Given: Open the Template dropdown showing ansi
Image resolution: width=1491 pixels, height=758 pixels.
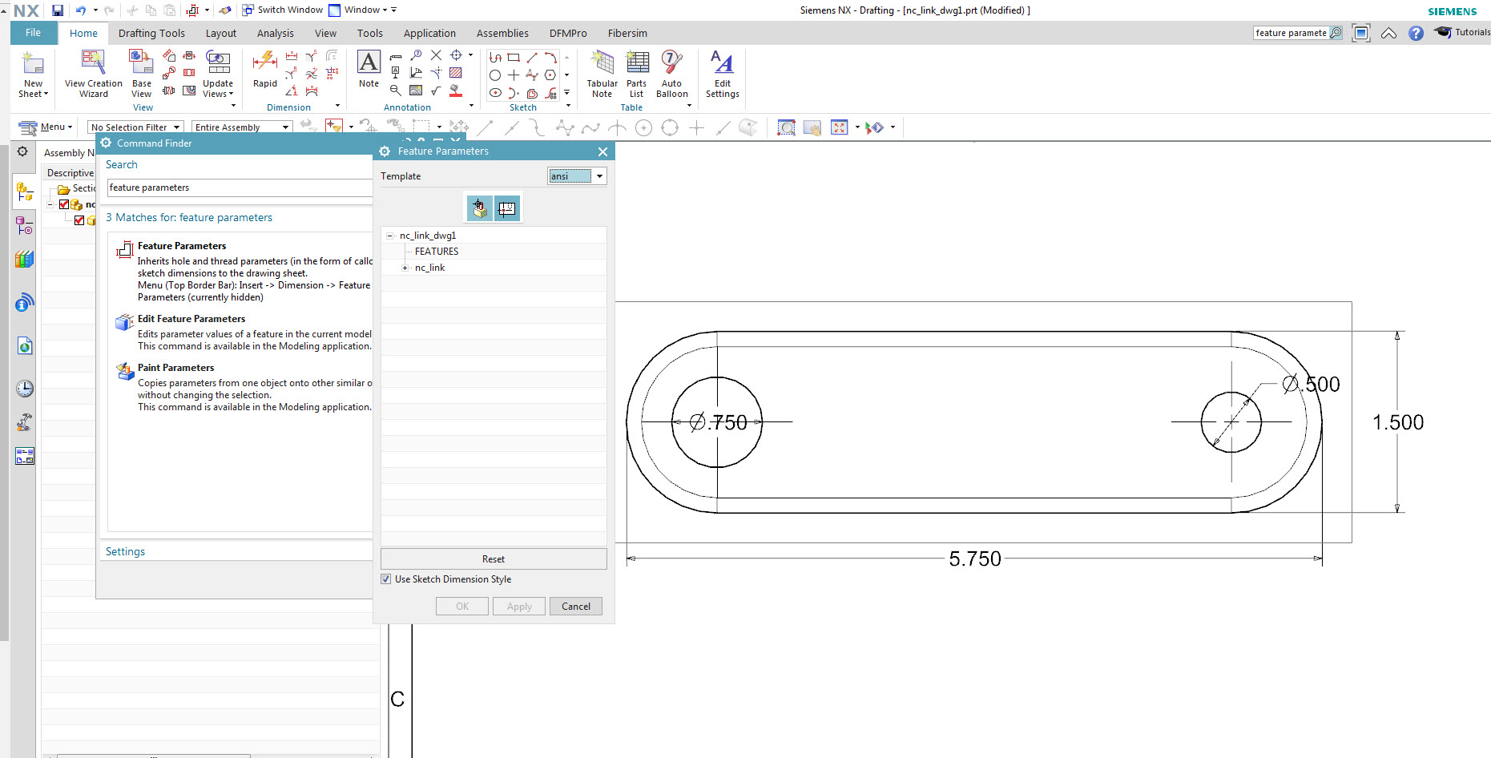Looking at the screenshot, I should (599, 175).
